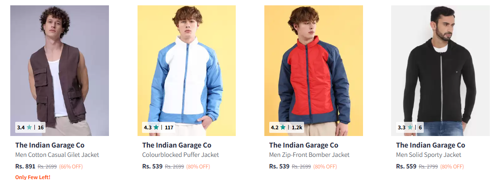Click the 1.2k ratings count badge
The image size is (501, 180).
click(x=297, y=128)
